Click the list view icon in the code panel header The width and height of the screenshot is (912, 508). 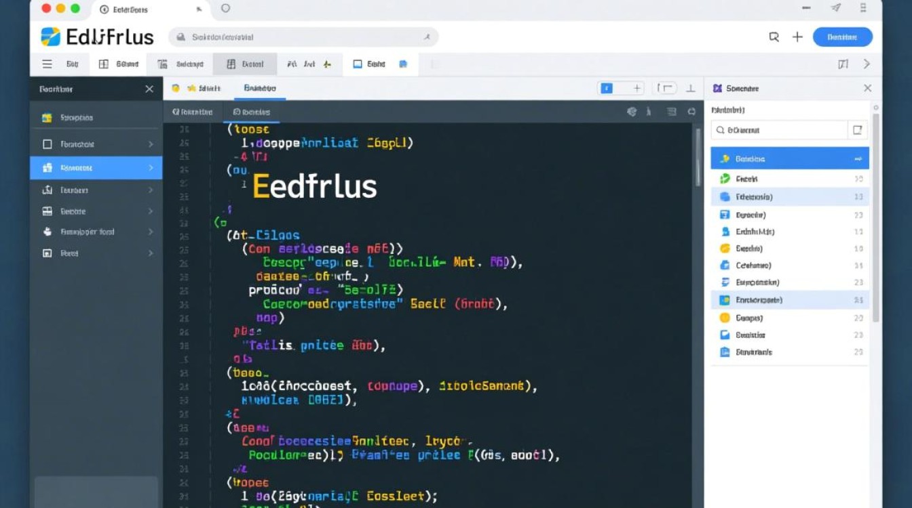[670, 112]
